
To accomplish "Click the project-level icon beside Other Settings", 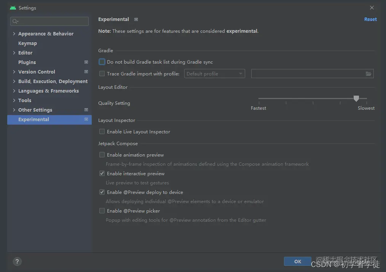I will (86, 110).
